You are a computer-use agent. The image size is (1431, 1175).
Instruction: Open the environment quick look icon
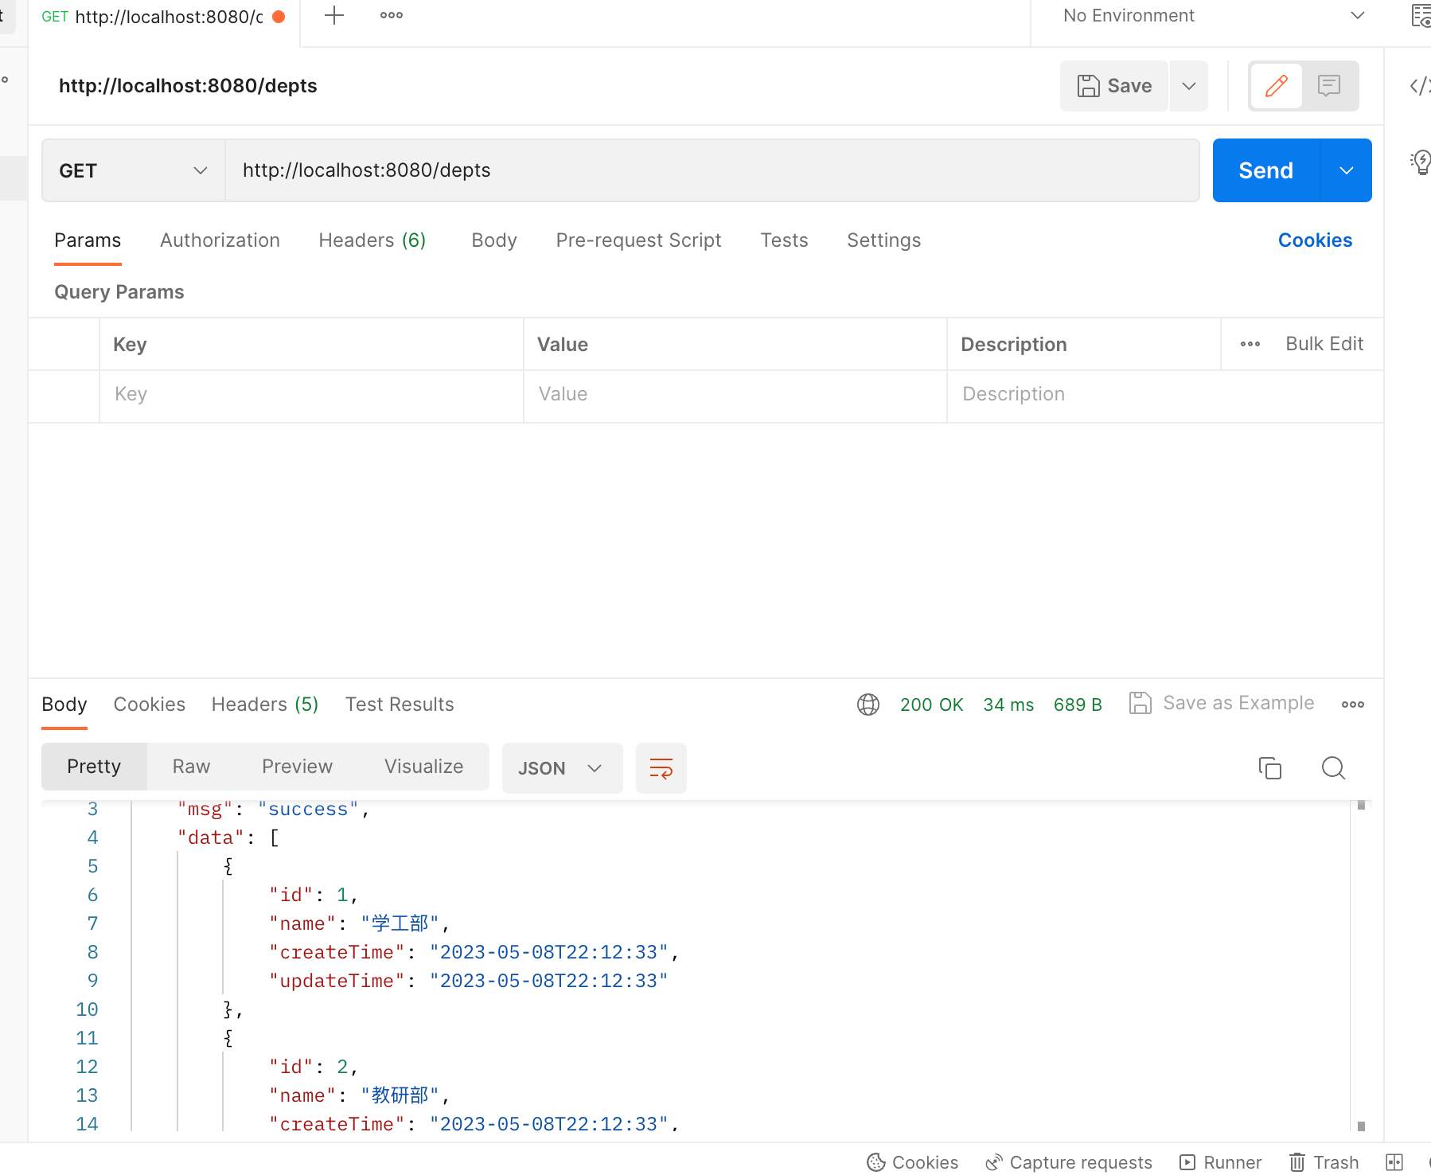(1421, 16)
